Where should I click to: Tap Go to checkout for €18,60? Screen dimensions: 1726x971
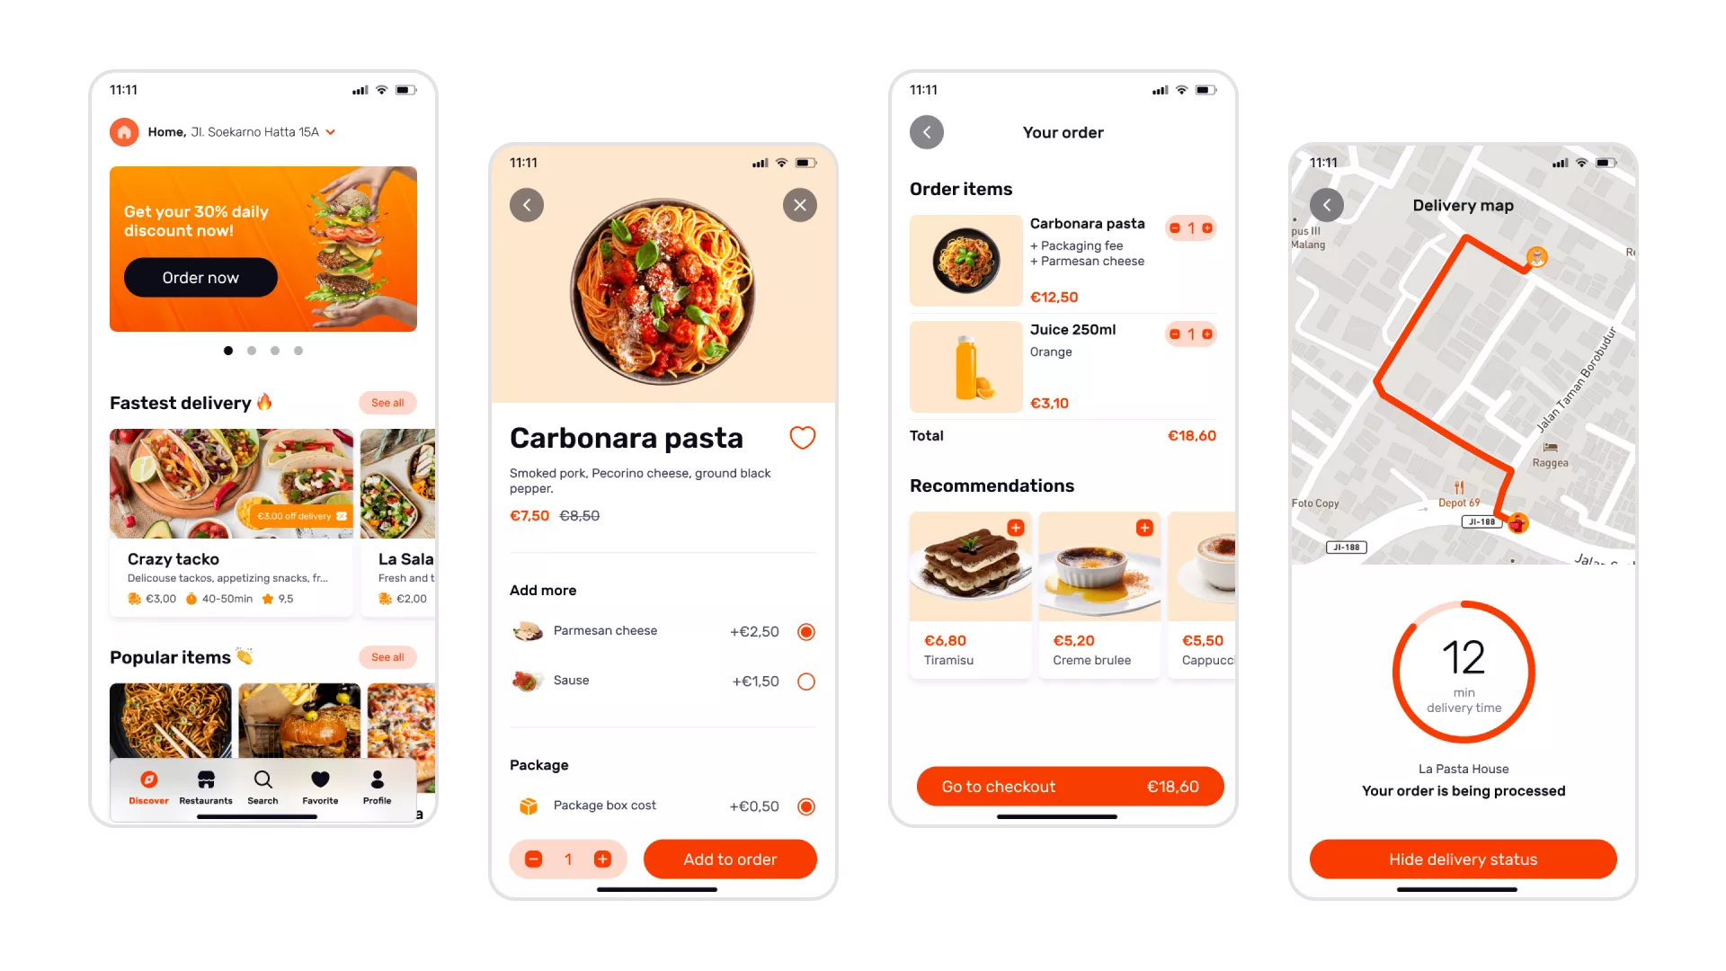click(1063, 786)
